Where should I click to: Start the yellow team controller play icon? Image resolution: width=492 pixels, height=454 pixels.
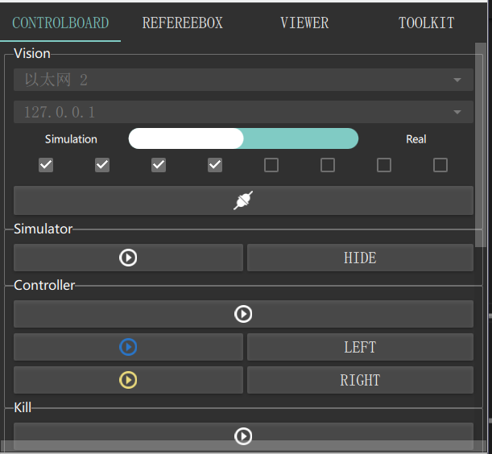tap(128, 380)
